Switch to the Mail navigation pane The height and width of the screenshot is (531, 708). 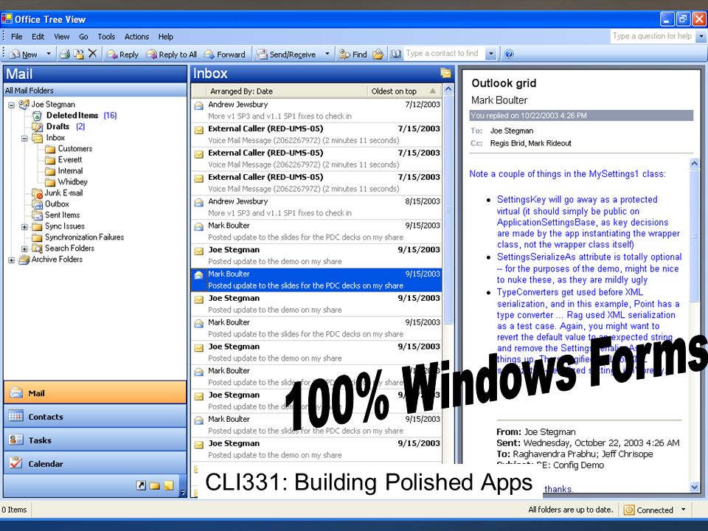[95, 393]
